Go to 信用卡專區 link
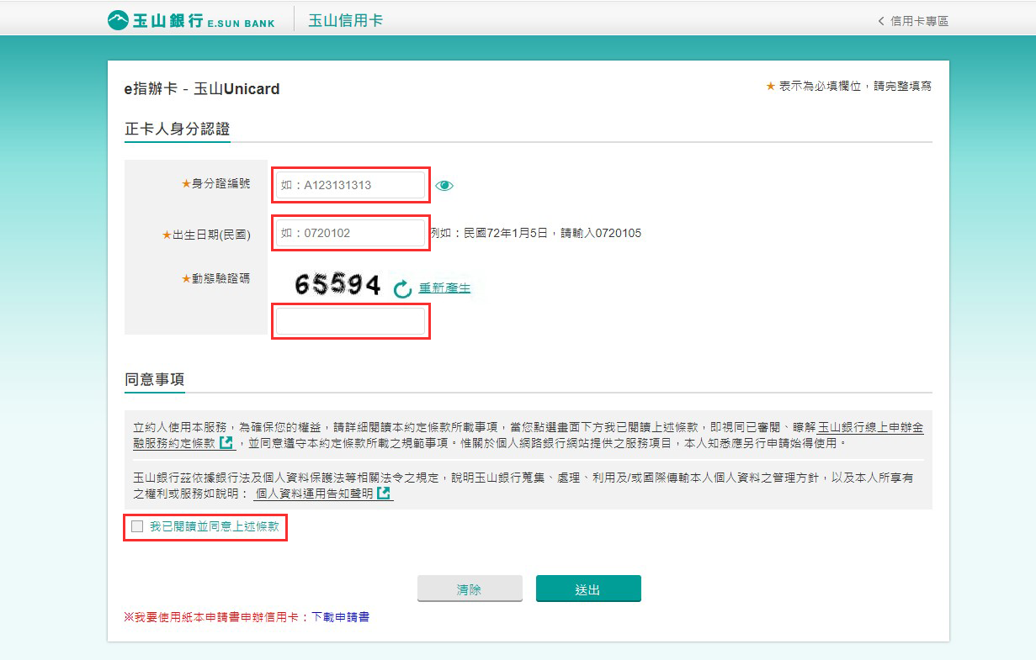 point(920,21)
